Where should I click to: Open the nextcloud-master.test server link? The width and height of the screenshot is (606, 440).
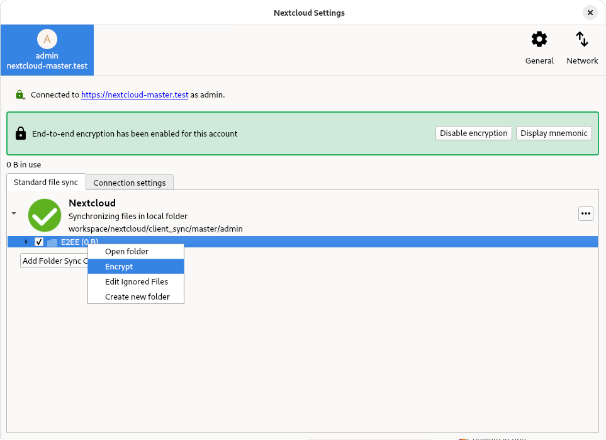coord(135,95)
